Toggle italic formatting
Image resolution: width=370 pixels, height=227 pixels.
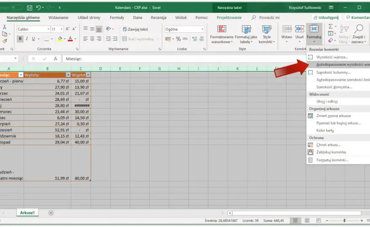[27, 39]
